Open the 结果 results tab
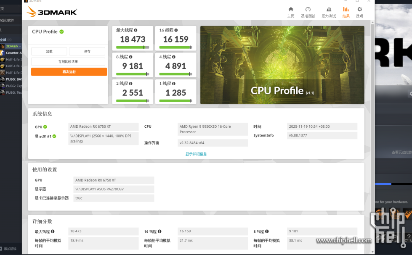412x255 pixels. tap(346, 12)
